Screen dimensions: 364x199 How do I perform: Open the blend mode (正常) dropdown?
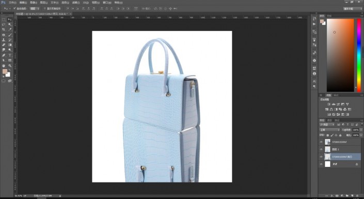[329, 130]
